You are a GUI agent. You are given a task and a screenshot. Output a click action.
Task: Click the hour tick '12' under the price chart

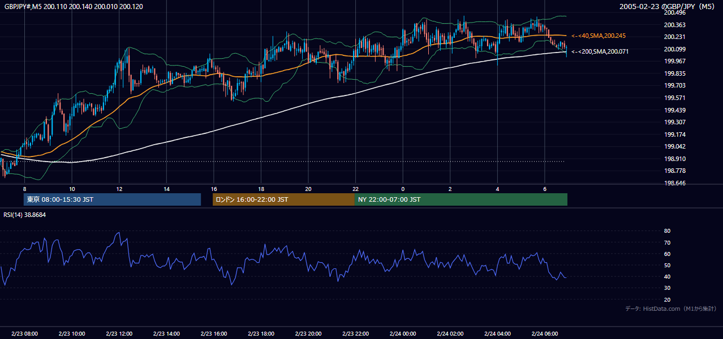[x=119, y=189]
